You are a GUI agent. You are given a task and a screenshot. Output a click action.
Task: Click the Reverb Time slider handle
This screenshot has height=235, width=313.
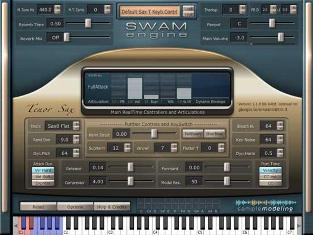[x=88, y=23]
